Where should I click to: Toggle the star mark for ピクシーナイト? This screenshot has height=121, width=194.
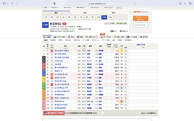(x=52, y=78)
